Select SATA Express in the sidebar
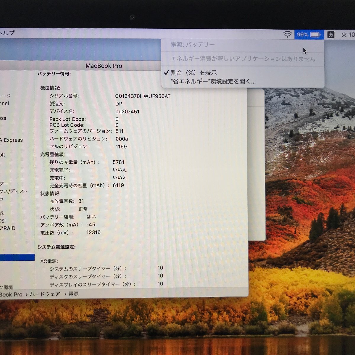Viewport: 355px width, 355px height. (12, 140)
